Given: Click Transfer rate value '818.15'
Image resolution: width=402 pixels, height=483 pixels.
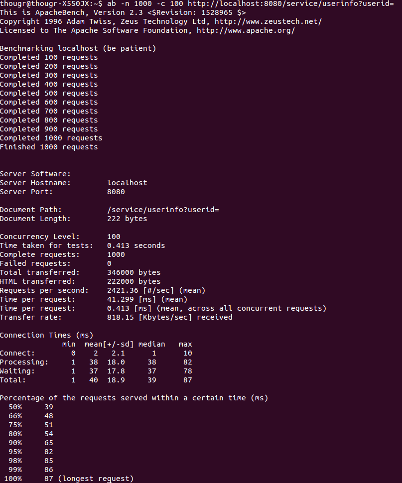Looking at the screenshot, I should pos(121,317).
